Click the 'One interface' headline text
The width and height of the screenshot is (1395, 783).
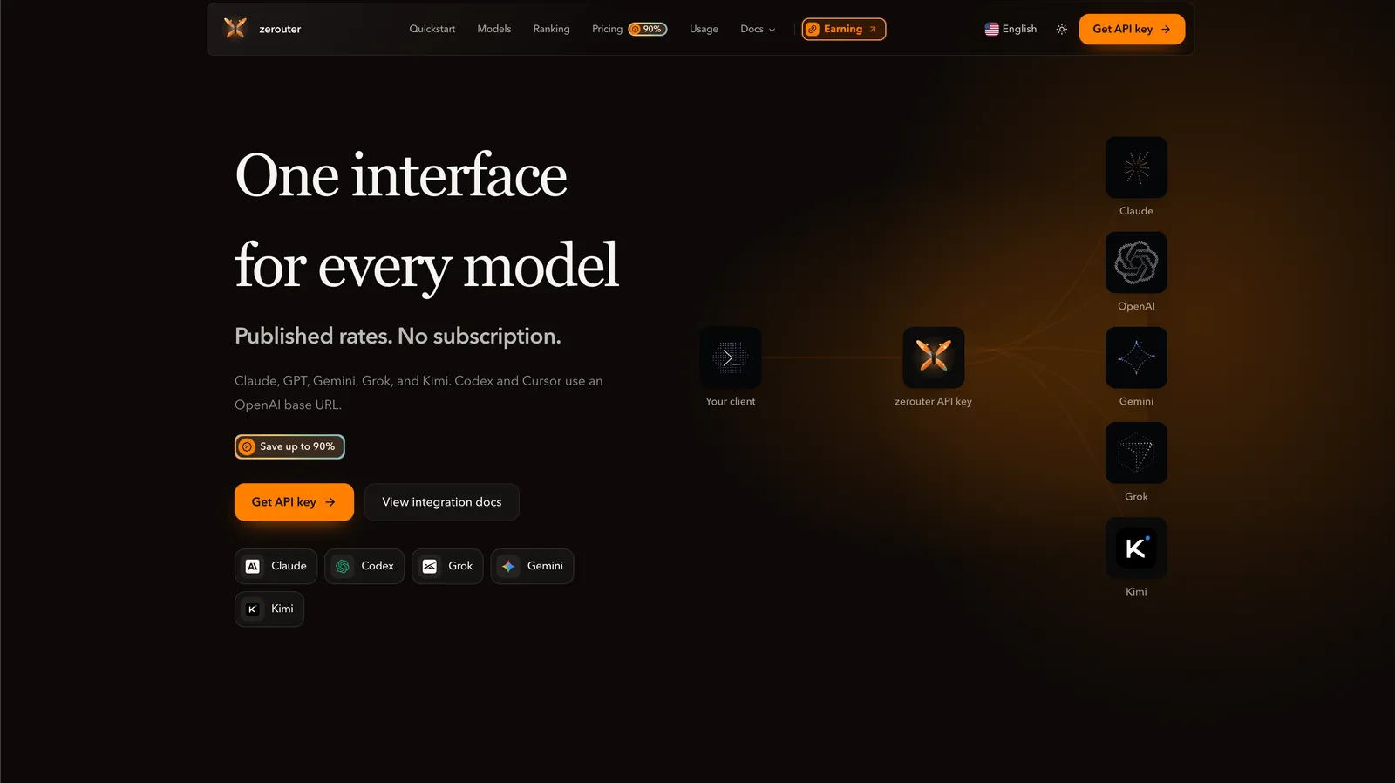coord(401,175)
